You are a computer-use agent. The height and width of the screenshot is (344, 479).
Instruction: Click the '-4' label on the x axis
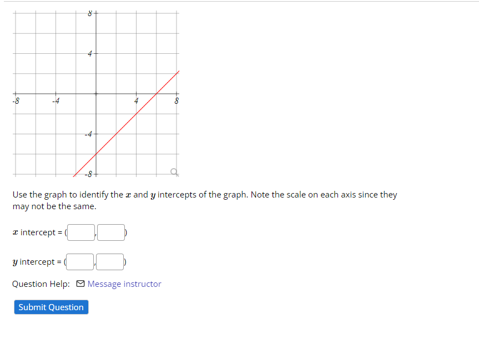[x=56, y=101]
